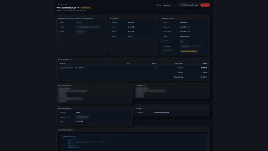Open order link de-65153 under the title
The height and width of the screenshot is (151, 268).
pos(65,11)
